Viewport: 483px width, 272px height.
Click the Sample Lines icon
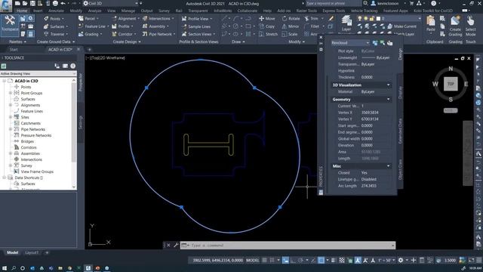pyautogui.click(x=184, y=26)
